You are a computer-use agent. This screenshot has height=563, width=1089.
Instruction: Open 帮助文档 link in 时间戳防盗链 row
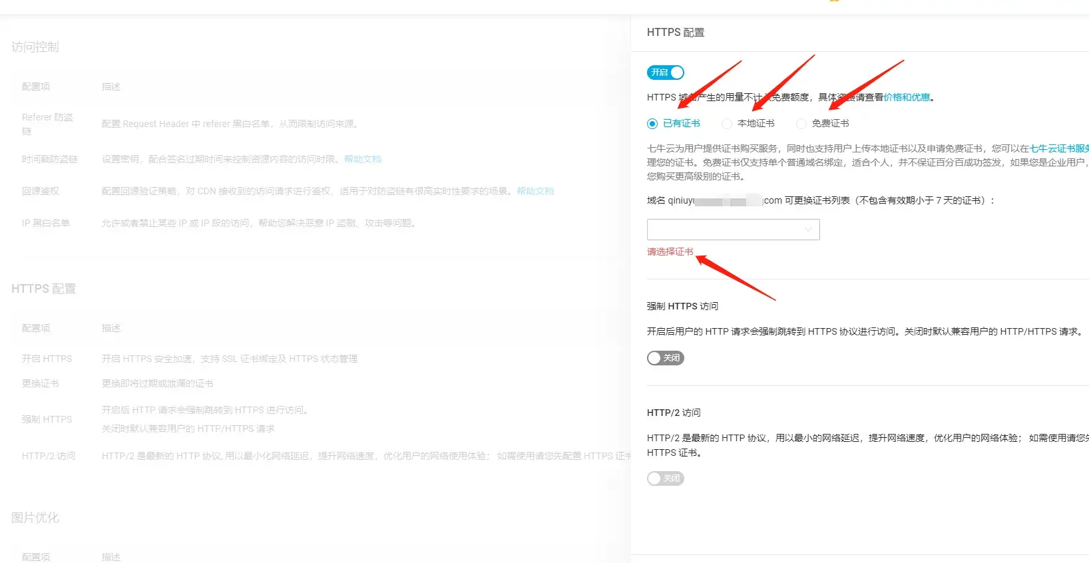point(363,159)
